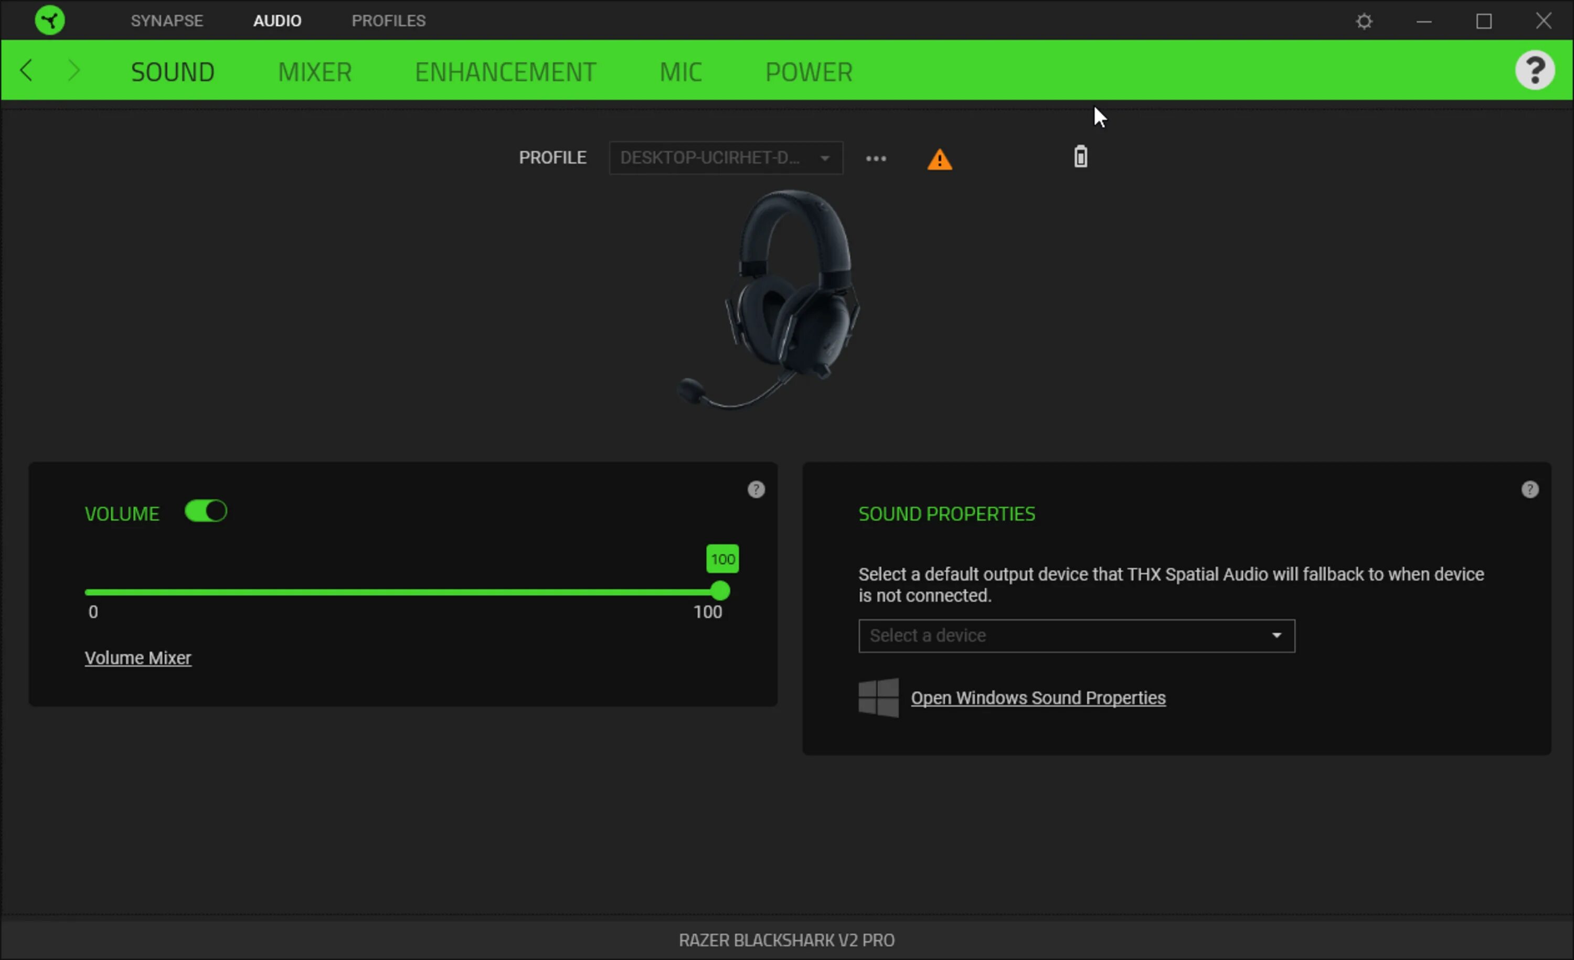This screenshot has height=960, width=1574.
Task: Click the Windows logo icon
Action: [x=878, y=698]
